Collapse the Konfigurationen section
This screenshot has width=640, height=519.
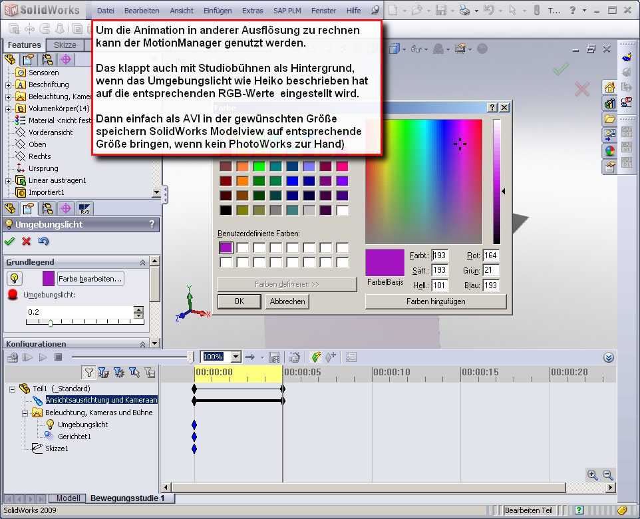point(142,344)
